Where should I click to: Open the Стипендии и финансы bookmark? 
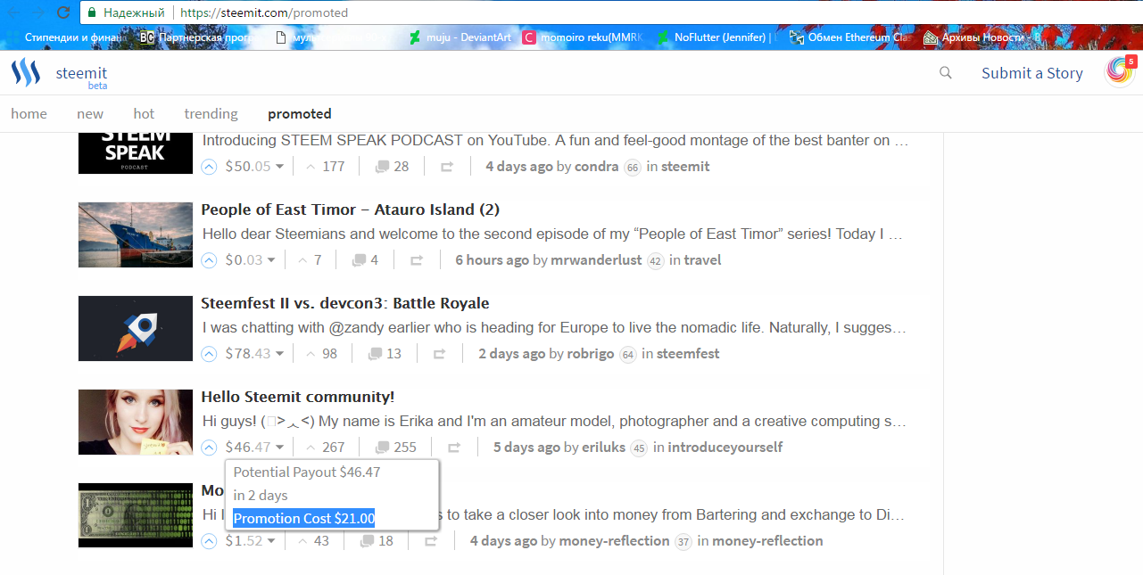66,37
